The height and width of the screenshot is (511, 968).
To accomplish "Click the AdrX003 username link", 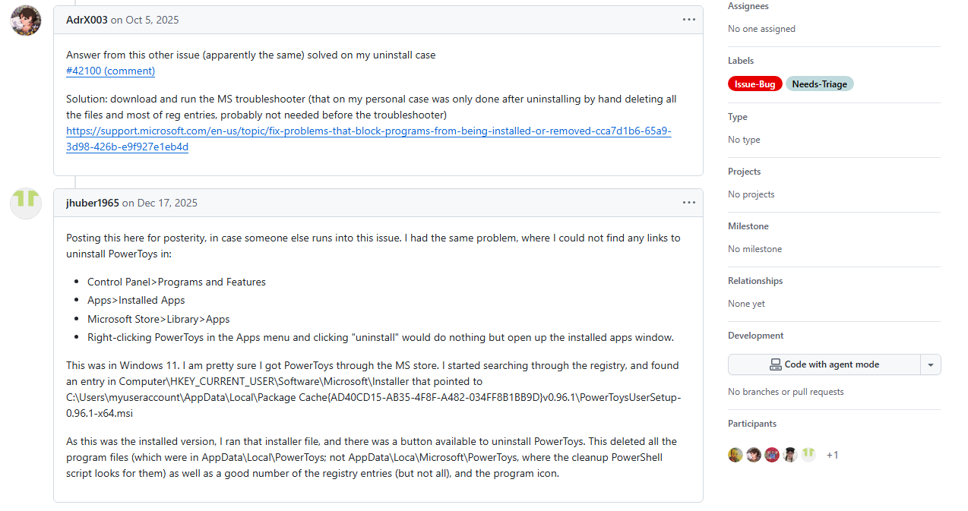I will point(87,20).
